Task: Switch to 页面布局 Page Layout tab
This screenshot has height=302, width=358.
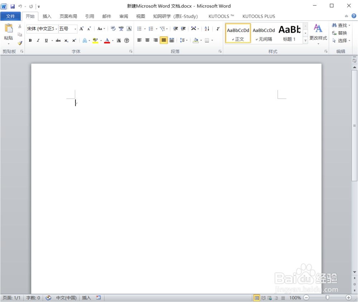Action: [68, 16]
